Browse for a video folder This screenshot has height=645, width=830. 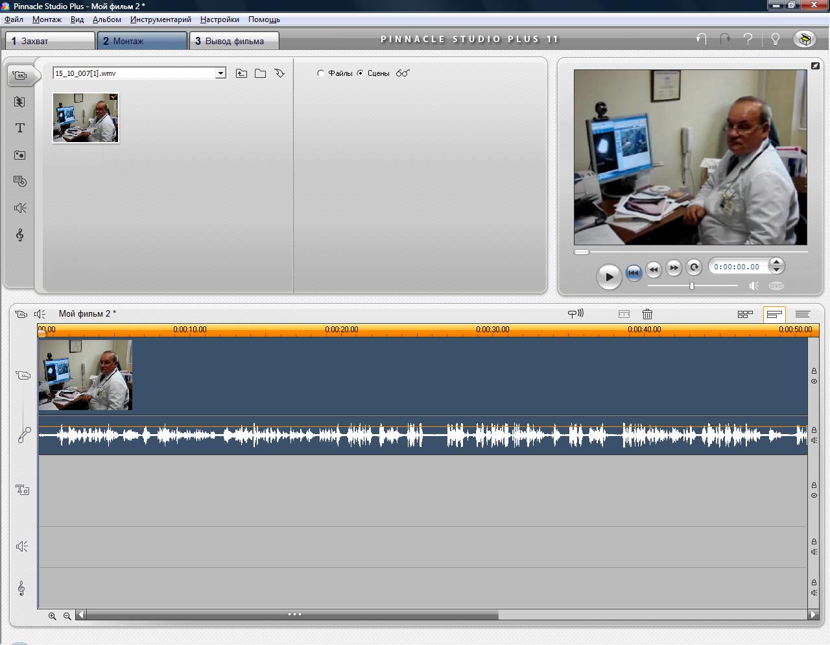tap(260, 73)
